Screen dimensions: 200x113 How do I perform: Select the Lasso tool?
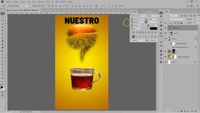pyautogui.click(x=2, y=20)
